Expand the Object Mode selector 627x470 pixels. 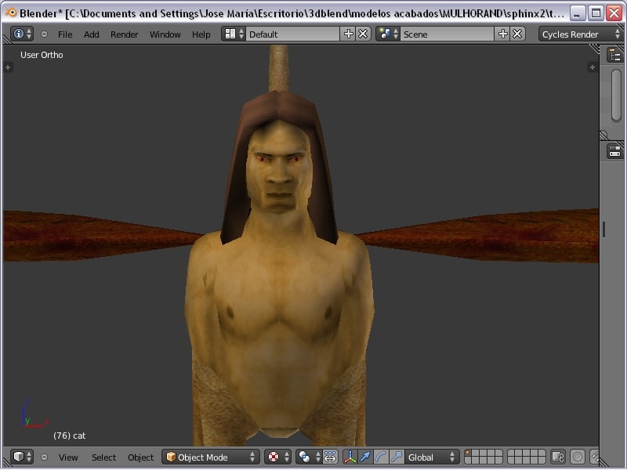pos(210,457)
